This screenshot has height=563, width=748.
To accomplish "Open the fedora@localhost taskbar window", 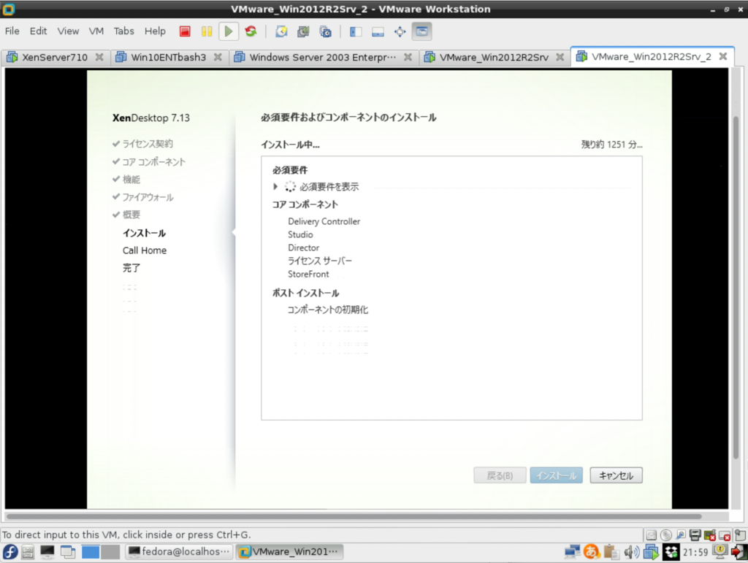I will (179, 552).
